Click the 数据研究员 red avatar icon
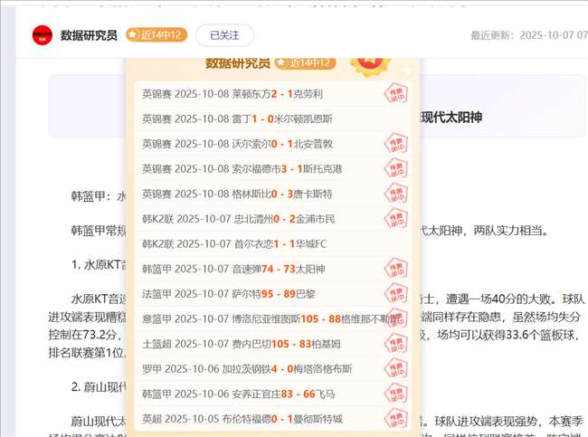Image resolution: width=588 pixels, height=437 pixels. point(41,35)
